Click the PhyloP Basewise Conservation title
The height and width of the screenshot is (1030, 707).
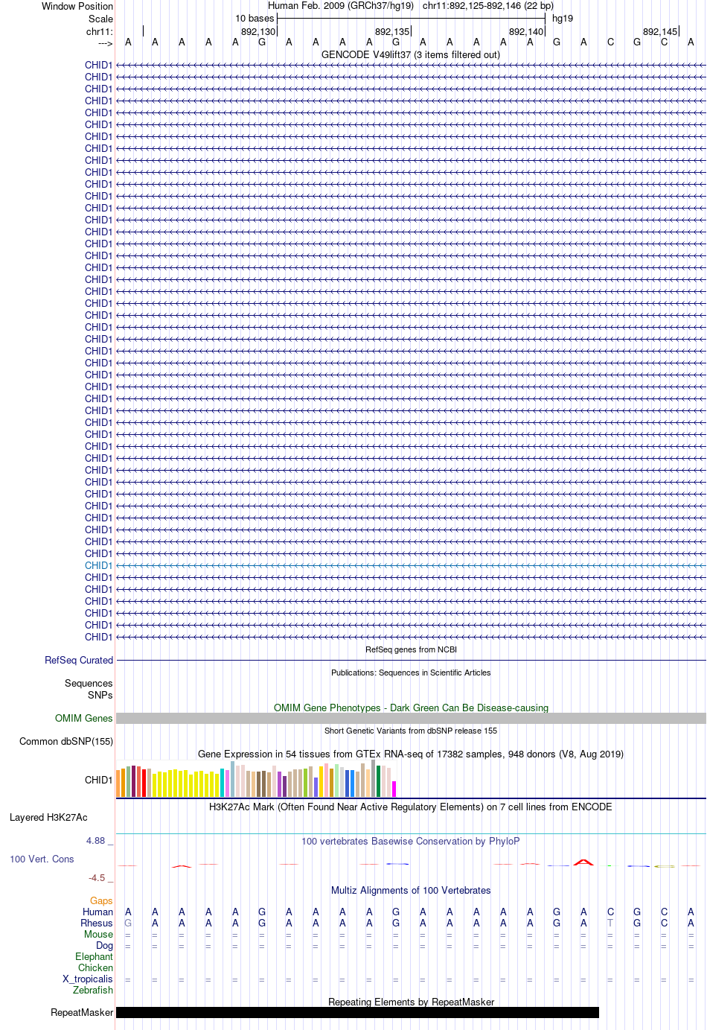[x=411, y=841]
